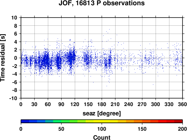The image size is (187, 140).
Task: Click the y-axis tick label '8'
Action: point(16,26)
